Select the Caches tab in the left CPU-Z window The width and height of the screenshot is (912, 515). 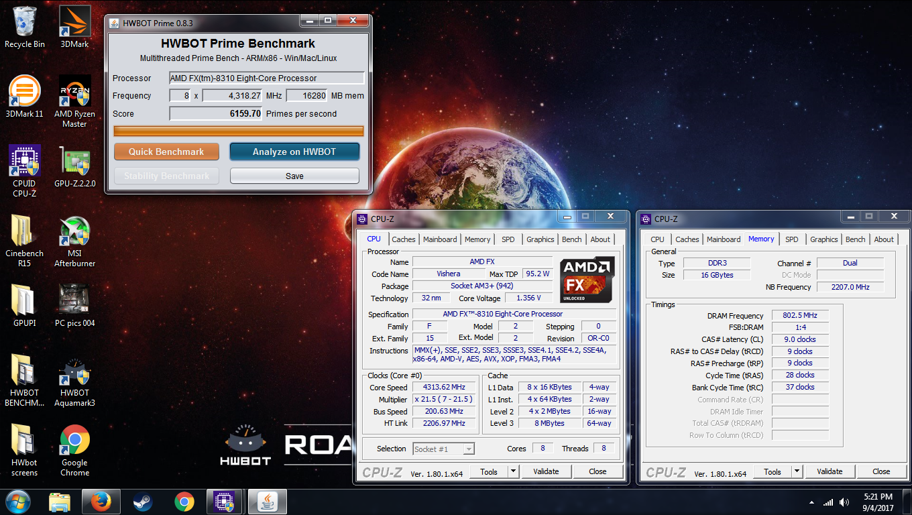click(x=404, y=239)
